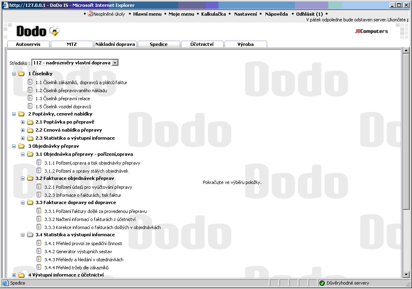The height and width of the screenshot is (289, 412).
Task: Click the Nesplněné úkoly checklist icon
Action: click(x=91, y=14)
